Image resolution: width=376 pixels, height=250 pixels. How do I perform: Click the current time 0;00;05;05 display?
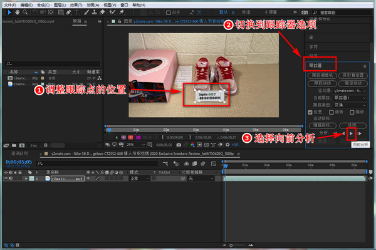click(x=19, y=162)
